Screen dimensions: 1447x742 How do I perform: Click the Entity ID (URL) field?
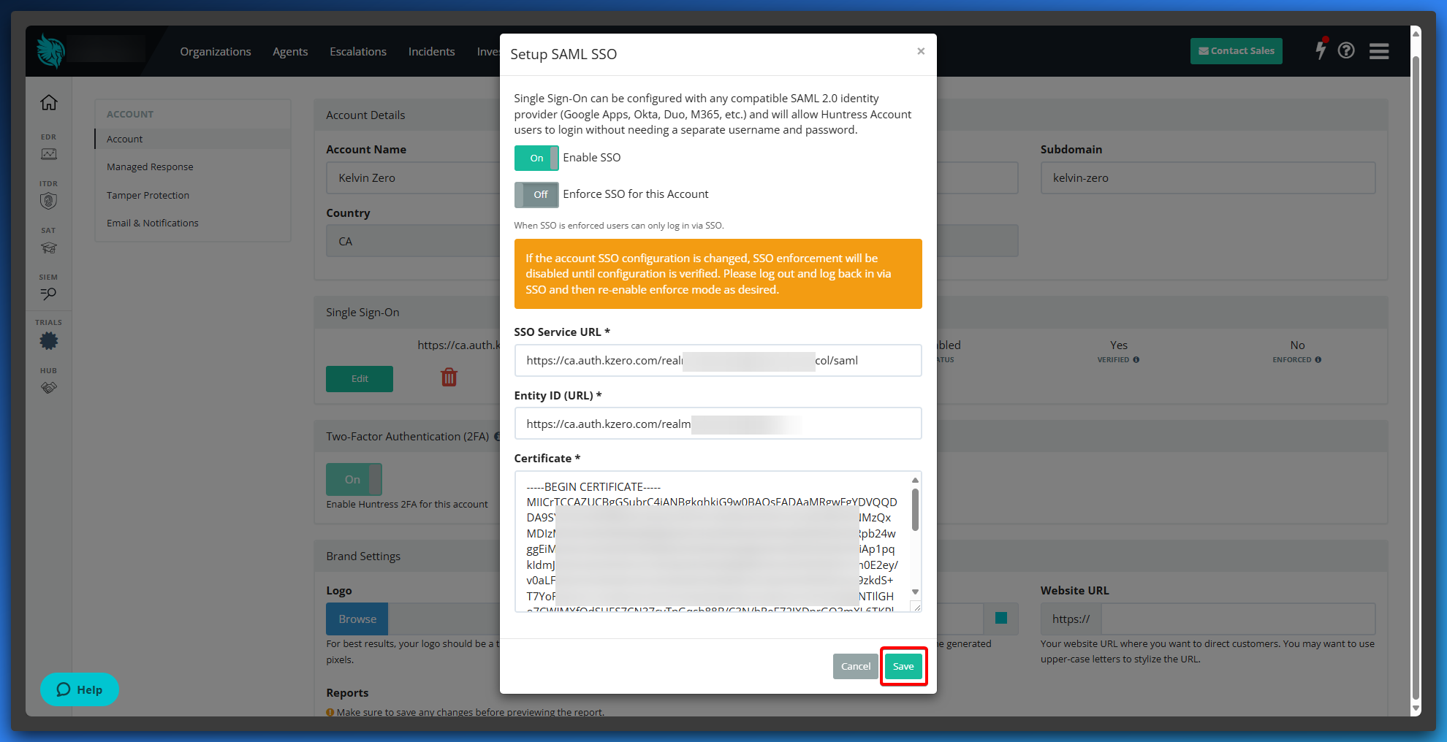[718, 424]
